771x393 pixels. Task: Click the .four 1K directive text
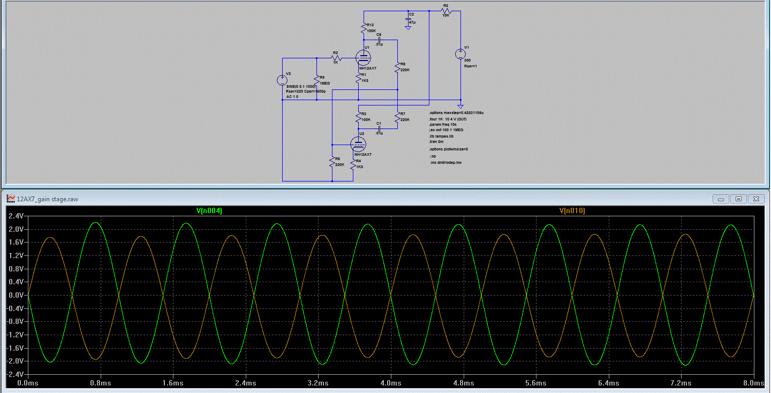pos(448,119)
